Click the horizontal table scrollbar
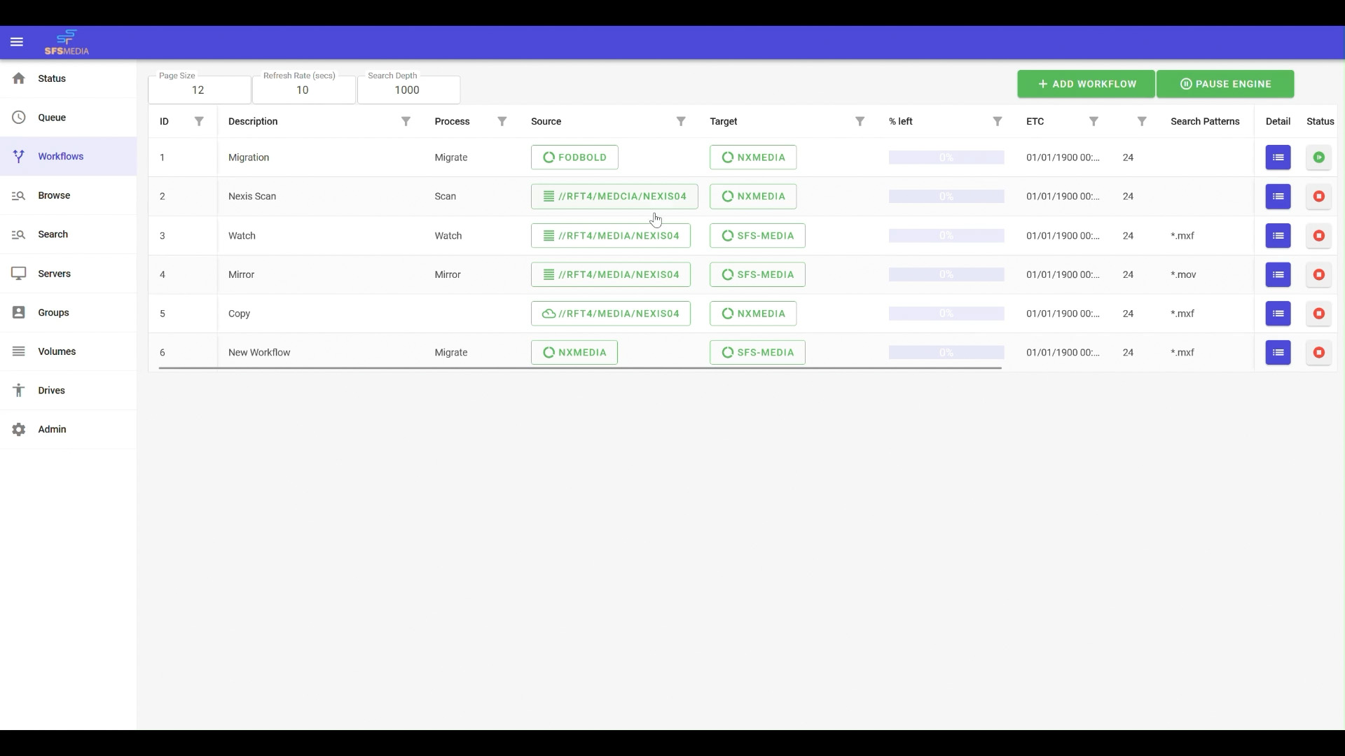 580,368
